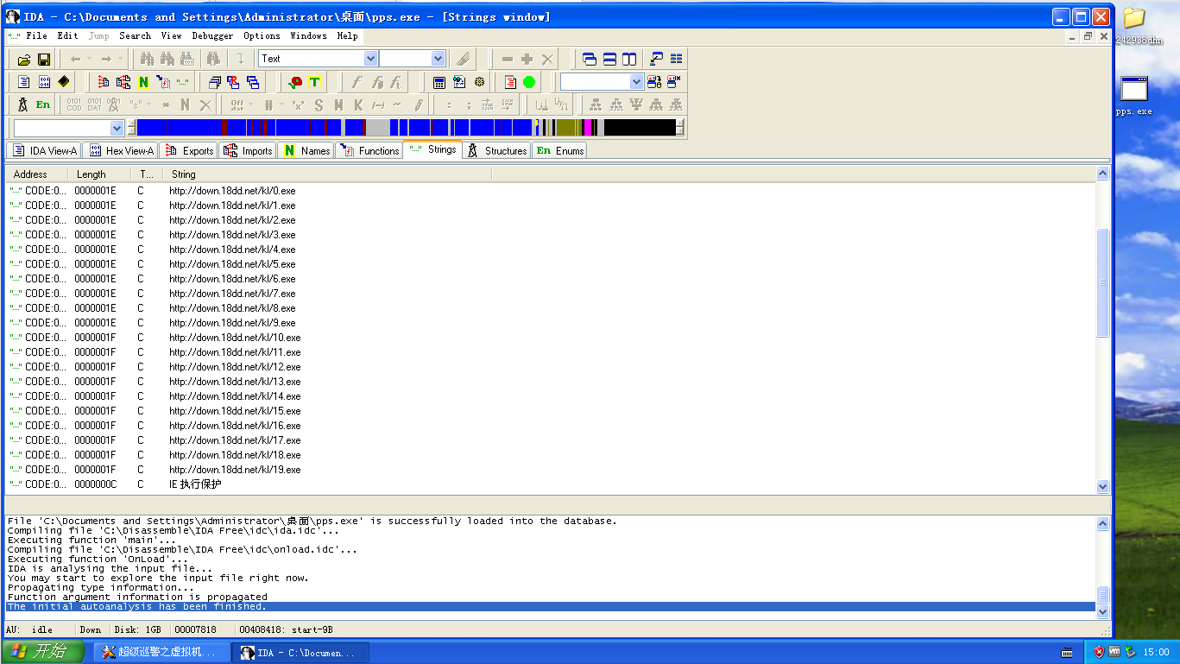Switch to 超级巡警之虚拟机 taskbar button
The image size is (1180, 664).
[x=161, y=652]
